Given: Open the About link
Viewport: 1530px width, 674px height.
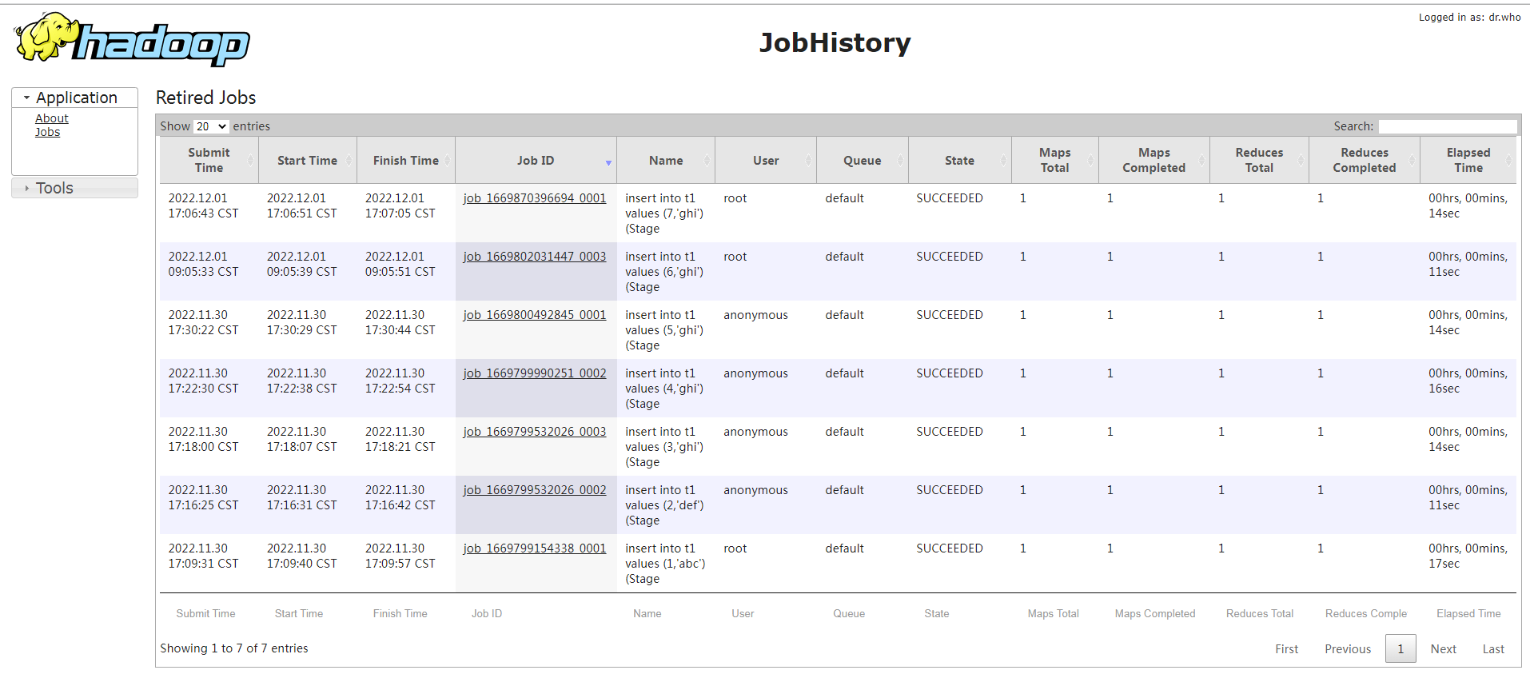Looking at the screenshot, I should click(x=51, y=118).
